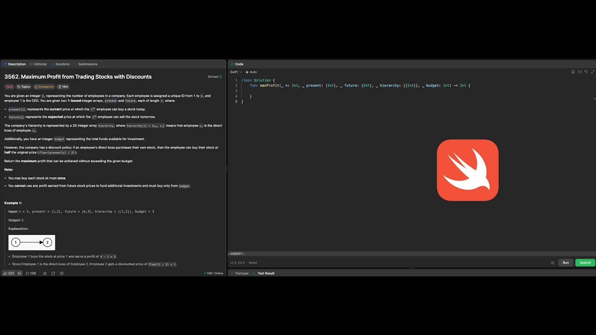The image size is (596, 335).
Task: Reset code to default with the undo arrow icon
Action: pos(586,72)
